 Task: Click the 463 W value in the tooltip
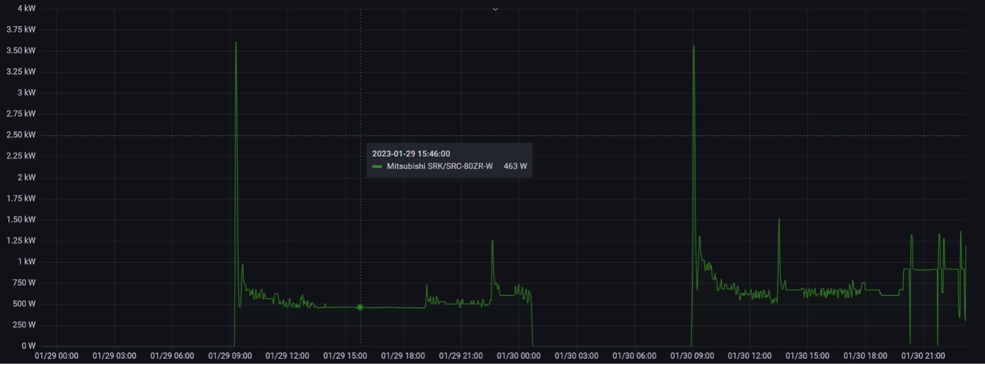pyautogui.click(x=515, y=166)
